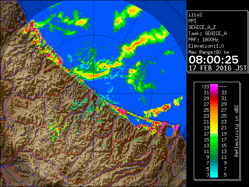Click the "3" label at legend bottom
Screen dimensions: 249x187
click(x=208, y=175)
